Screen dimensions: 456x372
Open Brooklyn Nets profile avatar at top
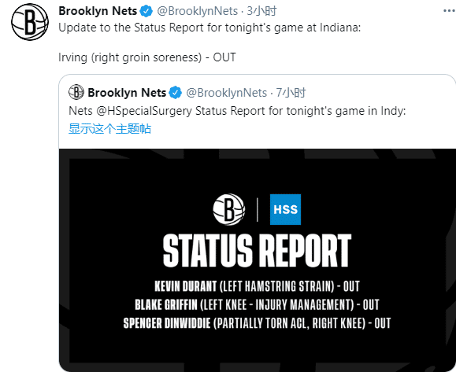(x=30, y=22)
